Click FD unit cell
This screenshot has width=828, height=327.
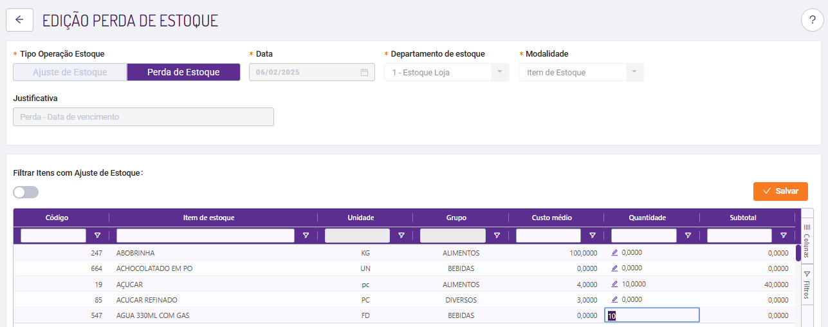coord(365,315)
